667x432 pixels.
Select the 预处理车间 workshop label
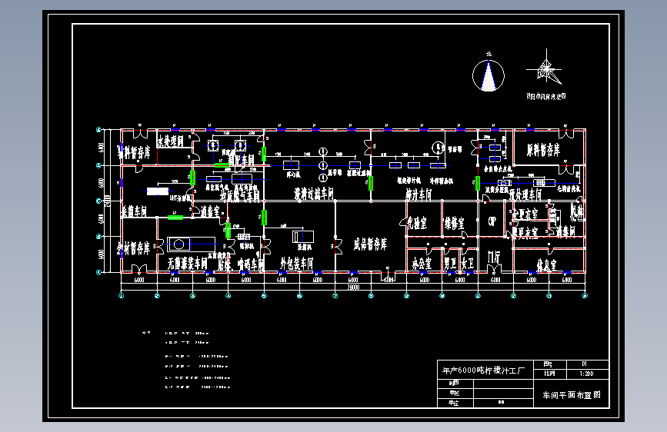[x=525, y=194]
